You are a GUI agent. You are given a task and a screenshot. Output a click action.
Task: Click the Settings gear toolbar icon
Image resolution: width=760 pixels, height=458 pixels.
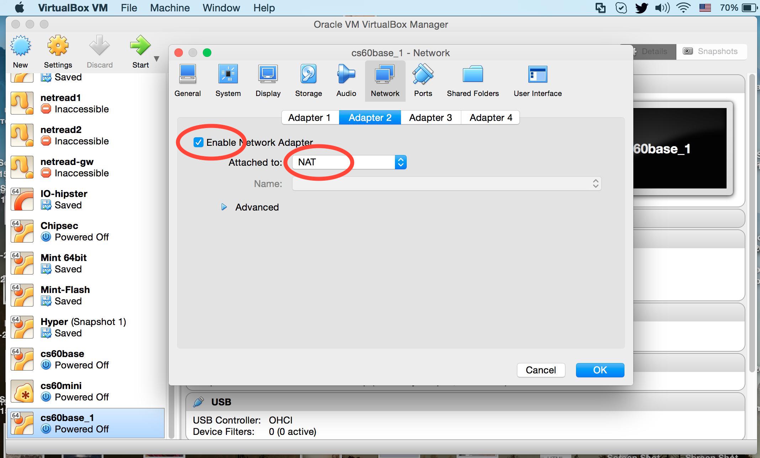58,46
